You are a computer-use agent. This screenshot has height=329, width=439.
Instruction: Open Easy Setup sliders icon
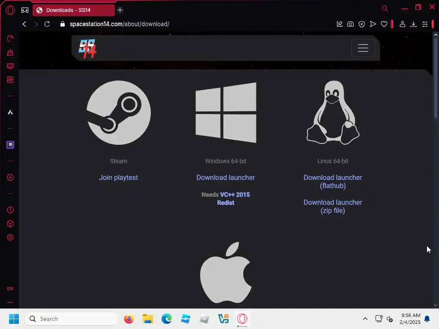pyautogui.click(x=425, y=24)
